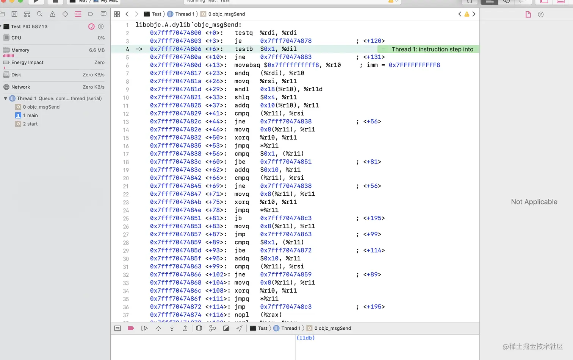
Task: Click the testq instruction on line 2
Action: 243,33
